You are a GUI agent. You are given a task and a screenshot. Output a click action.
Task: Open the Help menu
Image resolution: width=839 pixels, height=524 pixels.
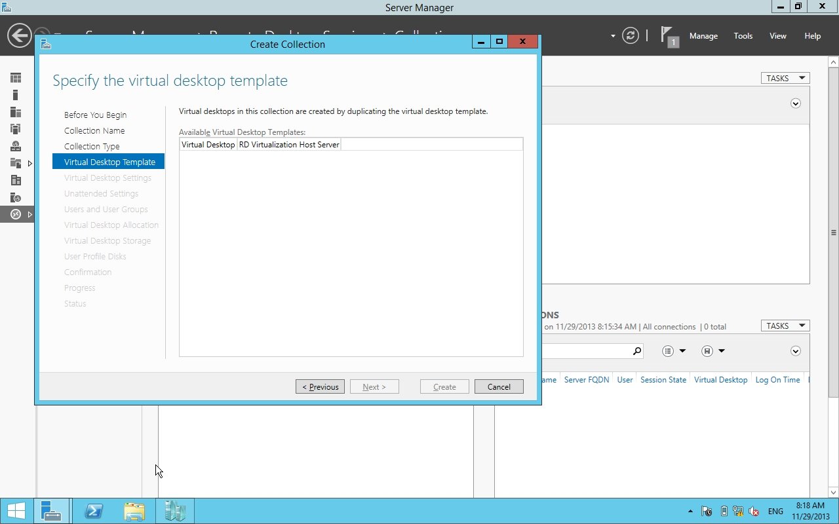[x=813, y=36]
